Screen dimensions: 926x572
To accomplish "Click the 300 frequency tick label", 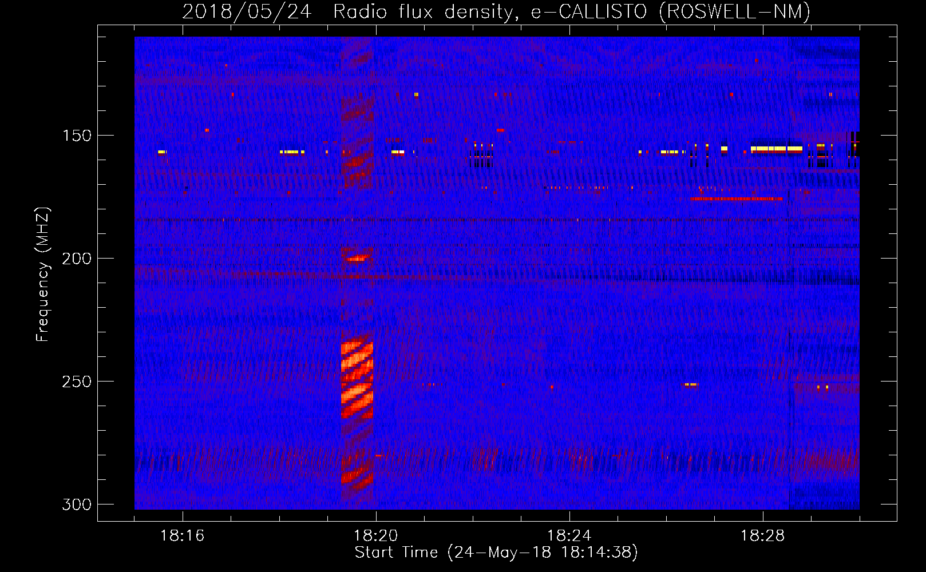I will click(77, 505).
